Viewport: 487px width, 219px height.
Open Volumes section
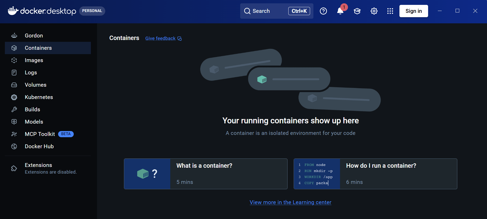click(x=48, y=85)
